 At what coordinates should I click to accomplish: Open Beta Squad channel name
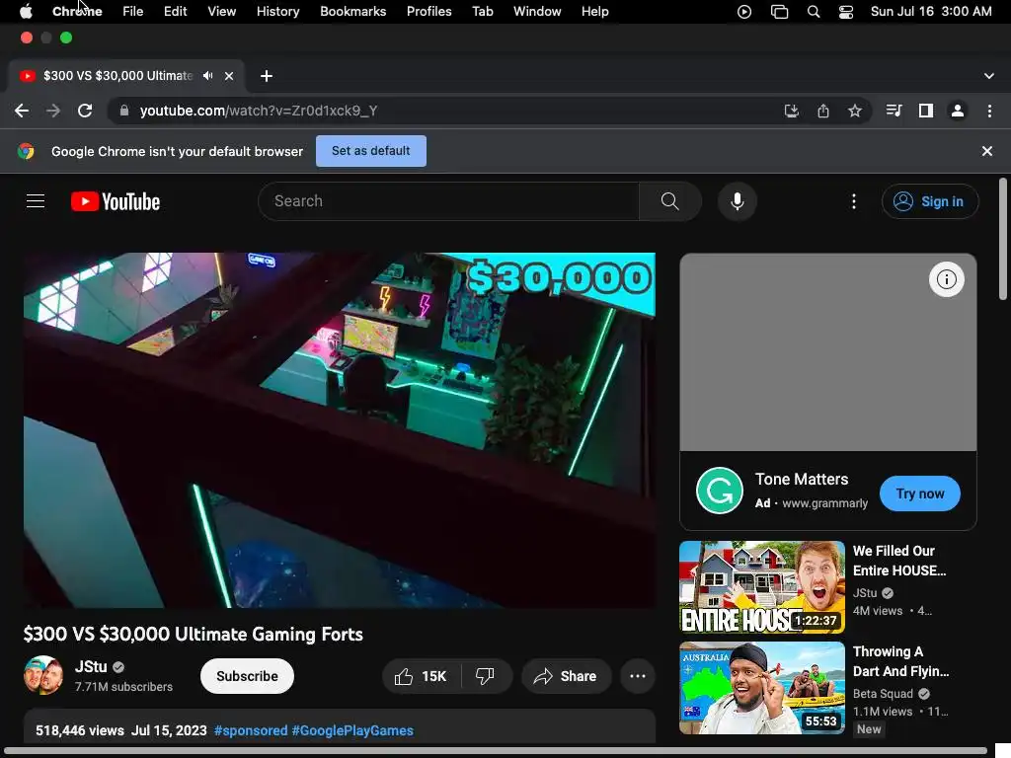point(883,694)
